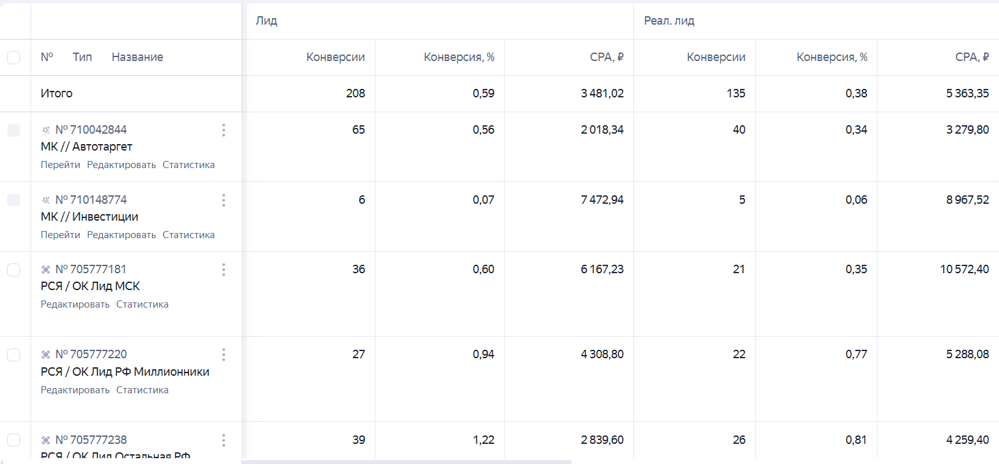999x464 pixels.
Task: Sort by Реал. лид CPA column header
Action: pyautogui.click(x=972, y=57)
